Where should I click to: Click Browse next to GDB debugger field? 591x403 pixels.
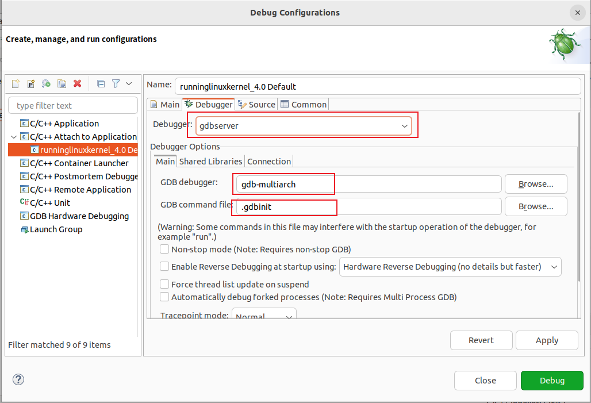click(535, 184)
